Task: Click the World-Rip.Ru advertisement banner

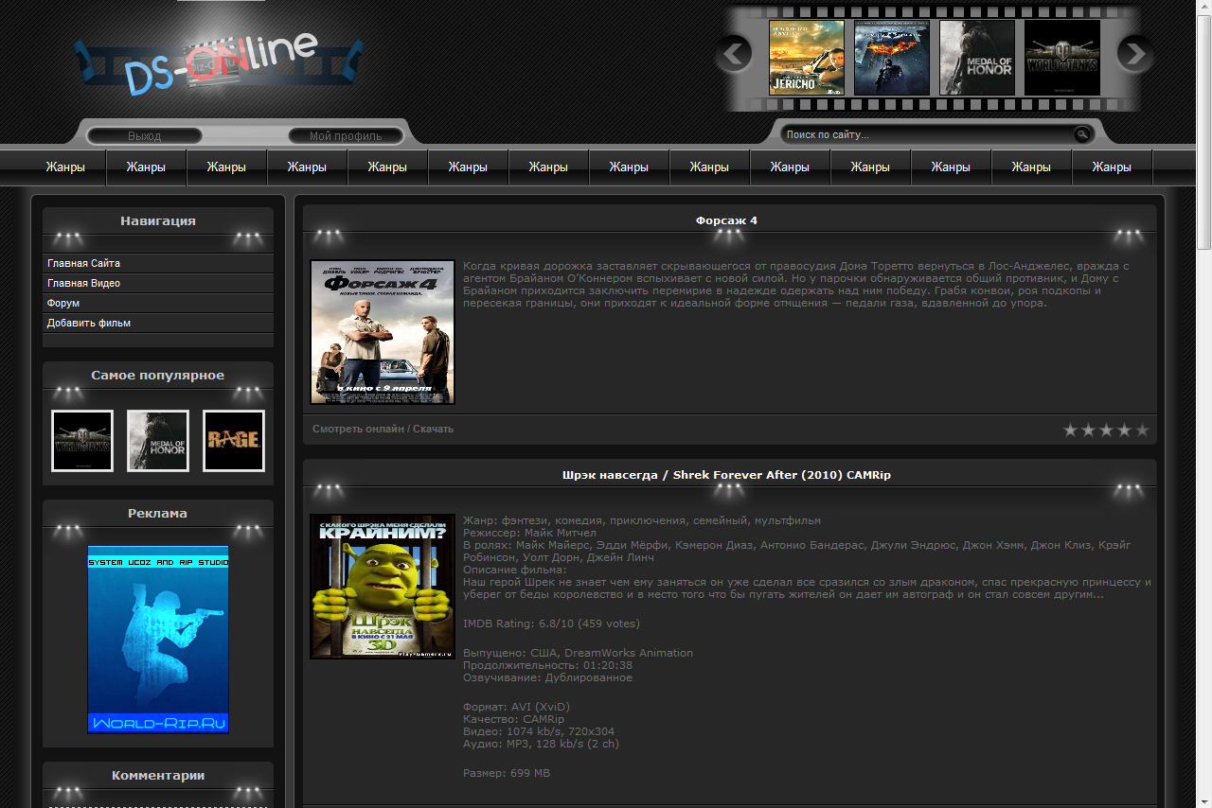Action: point(158,640)
